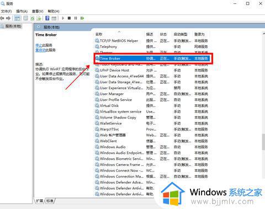
Task: Select the UPnP Device Host service name
Action: click(114, 70)
